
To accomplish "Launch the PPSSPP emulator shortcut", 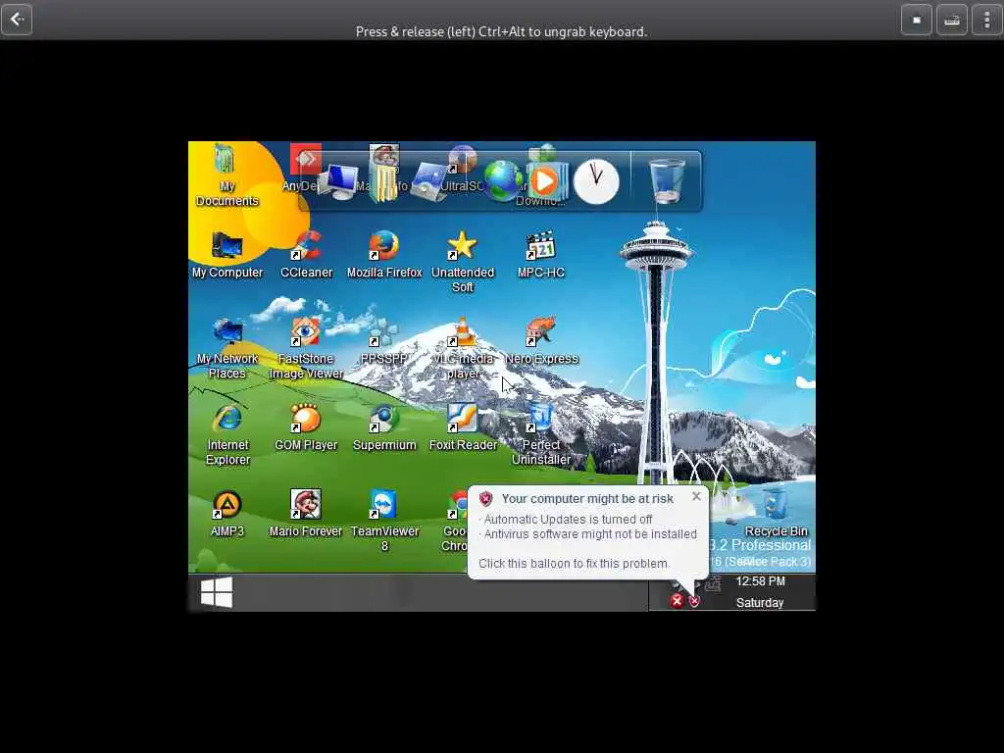I will [x=383, y=342].
